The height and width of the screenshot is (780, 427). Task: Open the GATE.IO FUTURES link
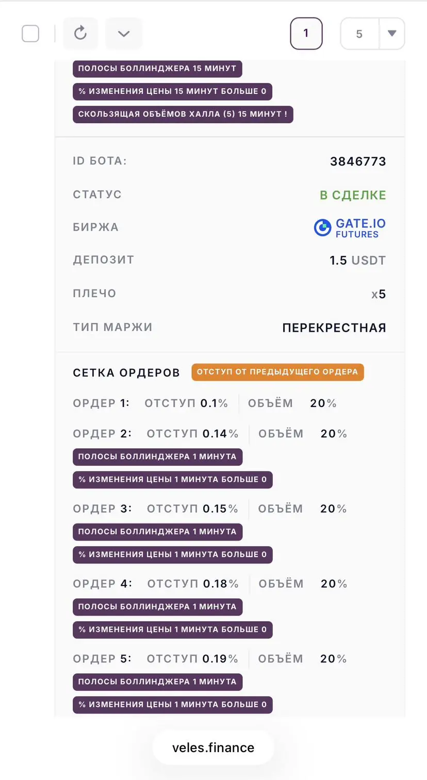coord(349,228)
